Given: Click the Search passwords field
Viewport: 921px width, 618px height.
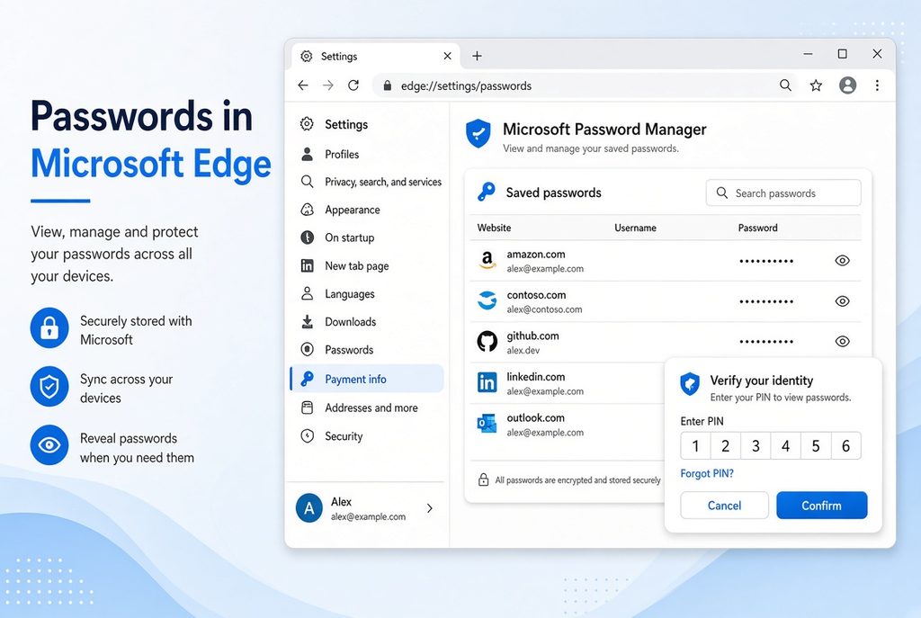Looking at the screenshot, I should 783,193.
